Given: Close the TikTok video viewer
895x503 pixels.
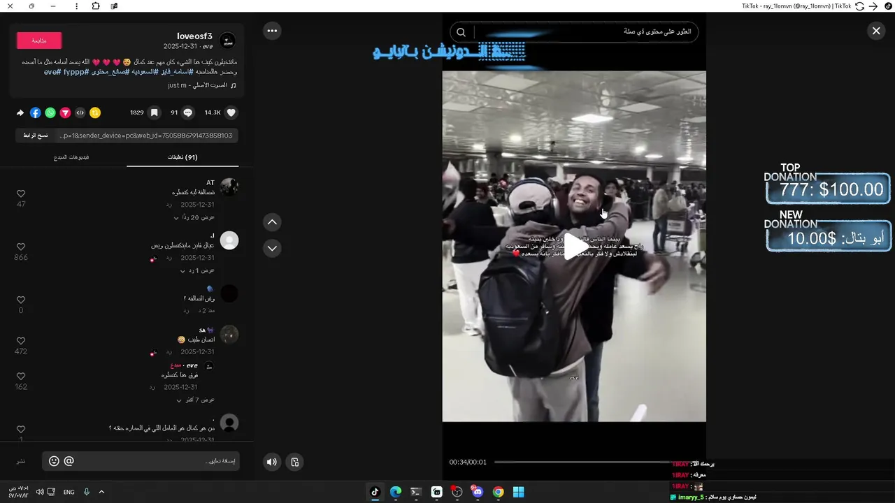Looking at the screenshot, I should [x=876, y=31].
